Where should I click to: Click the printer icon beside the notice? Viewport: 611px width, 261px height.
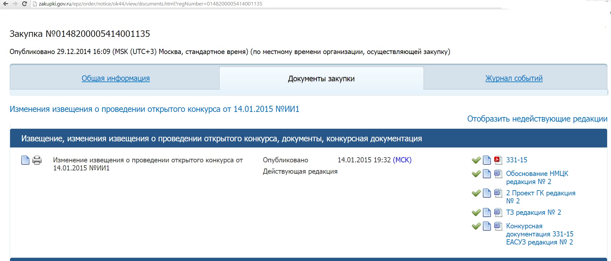[37, 160]
